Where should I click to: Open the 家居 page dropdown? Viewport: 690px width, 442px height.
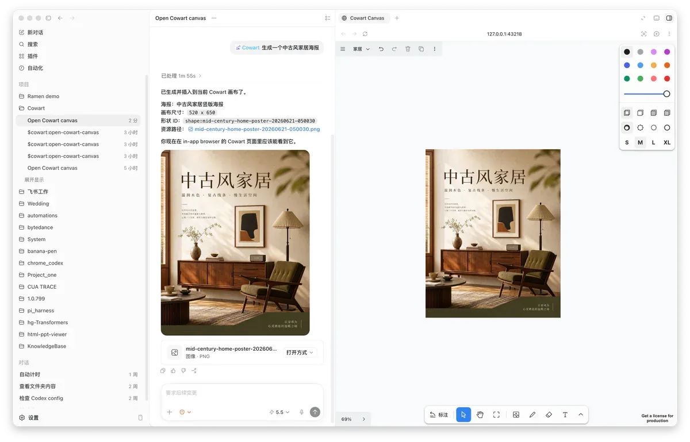coord(361,49)
